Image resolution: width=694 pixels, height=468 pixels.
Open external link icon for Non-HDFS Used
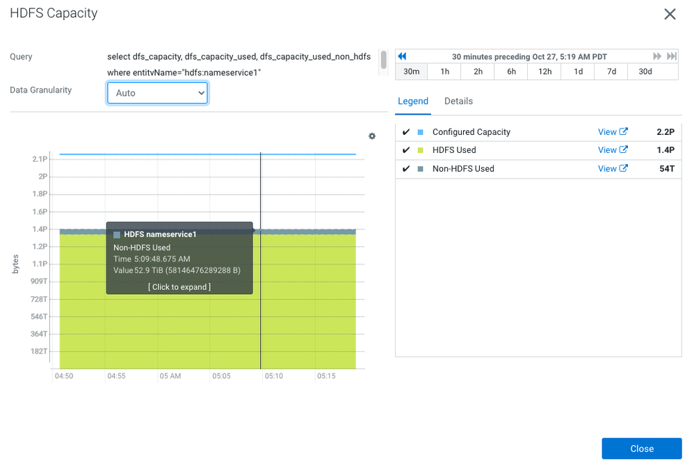click(624, 168)
